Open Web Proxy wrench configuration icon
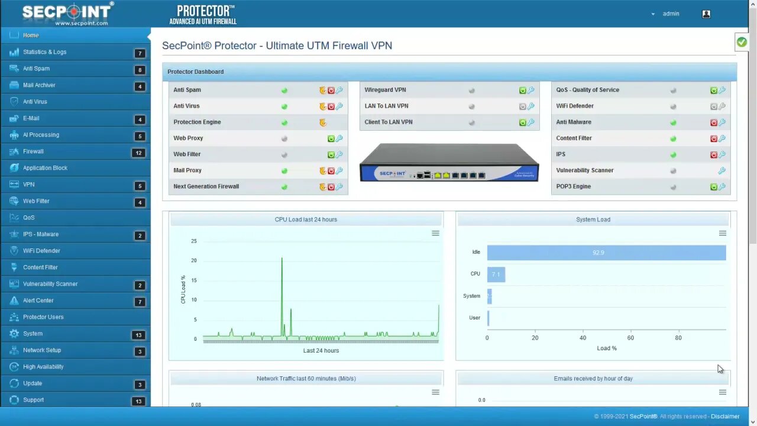Screen dimensions: 757x426 tap(339, 138)
